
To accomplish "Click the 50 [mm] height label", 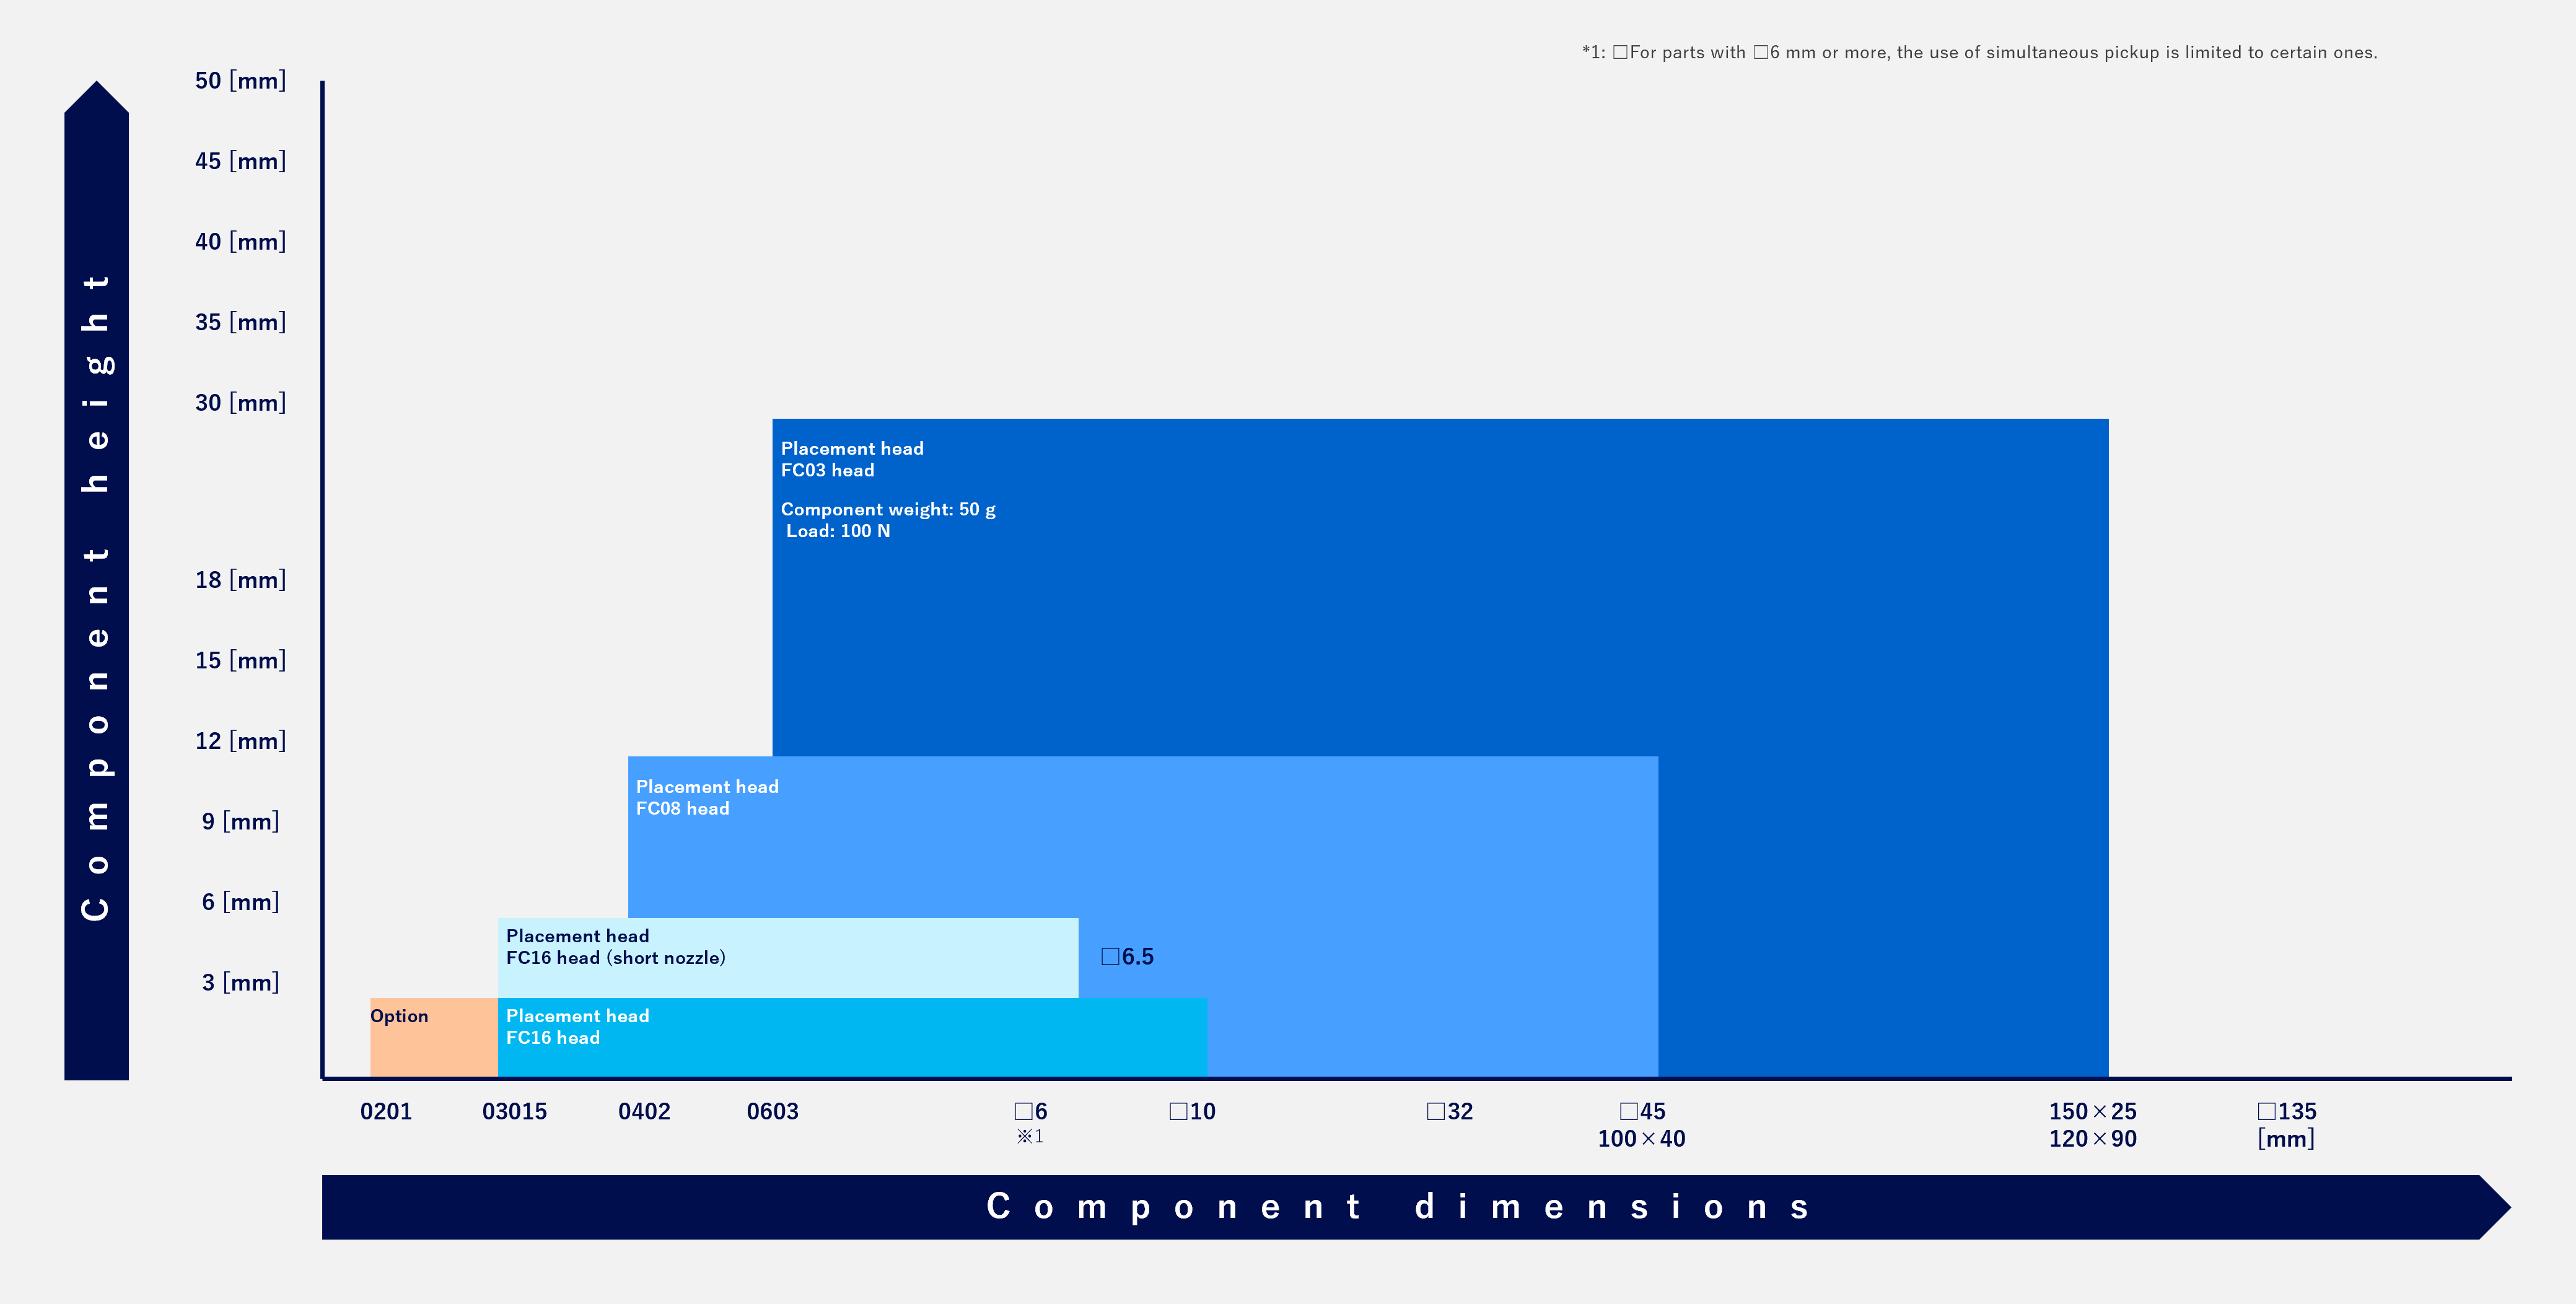I will (x=240, y=81).
